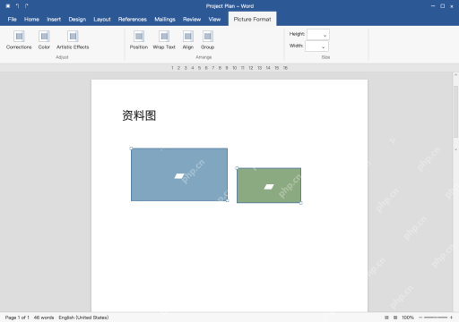Open Artistic Effects

pos(73,40)
